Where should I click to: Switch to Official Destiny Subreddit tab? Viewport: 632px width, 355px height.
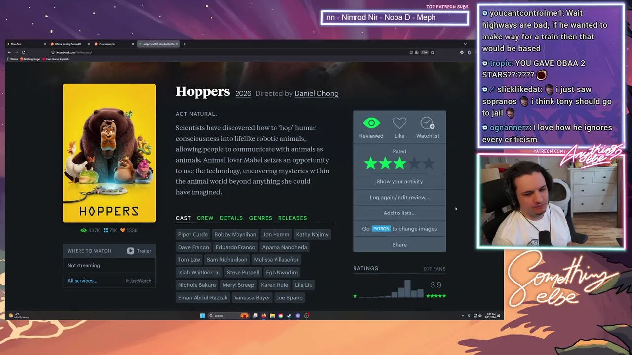pyautogui.click(x=68, y=44)
